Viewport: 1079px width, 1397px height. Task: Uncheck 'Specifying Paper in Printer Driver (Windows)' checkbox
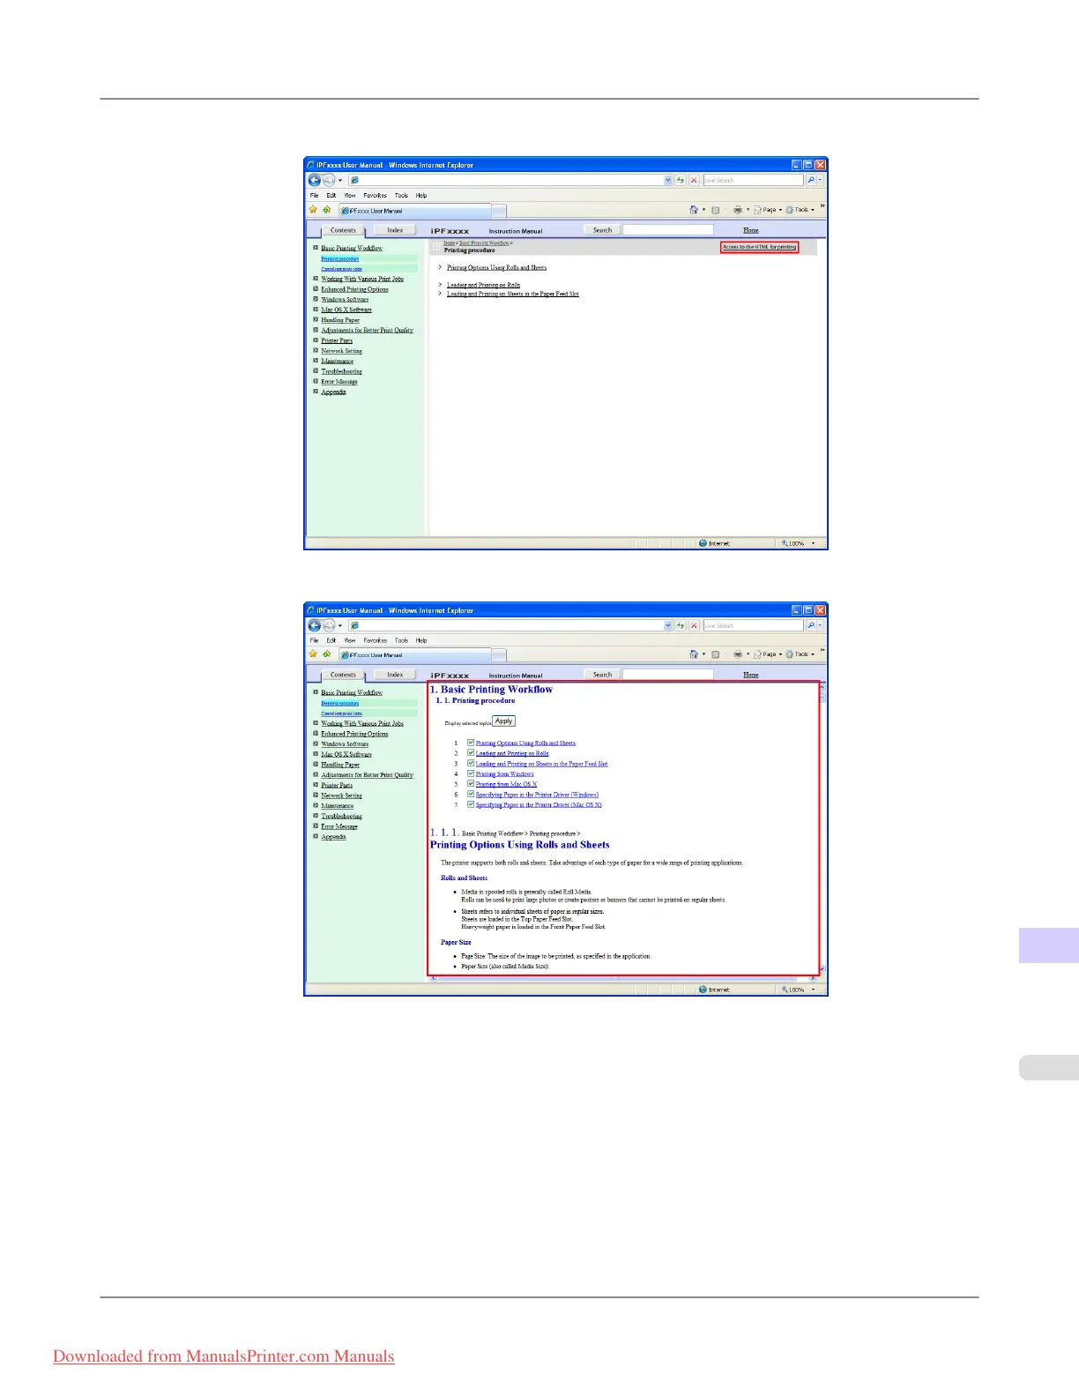click(471, 794)
